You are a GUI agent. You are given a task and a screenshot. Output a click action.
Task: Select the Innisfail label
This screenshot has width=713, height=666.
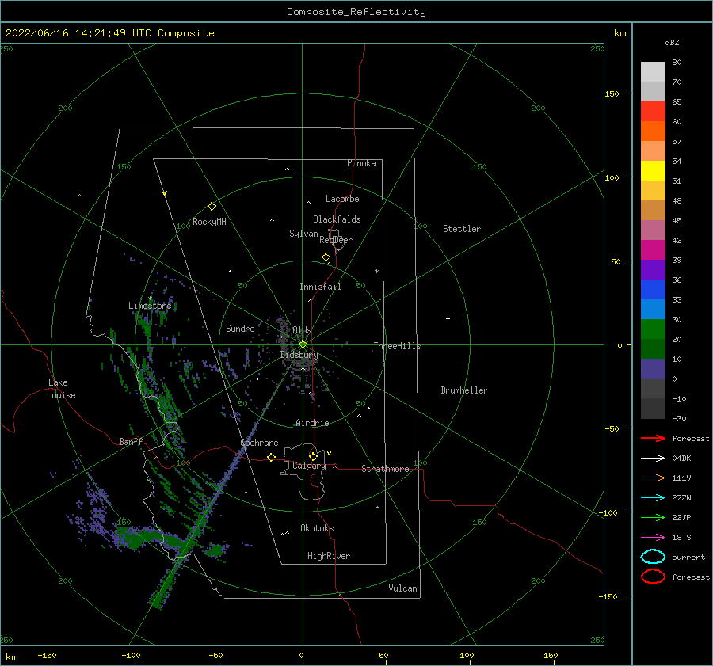tap(320, 287)
